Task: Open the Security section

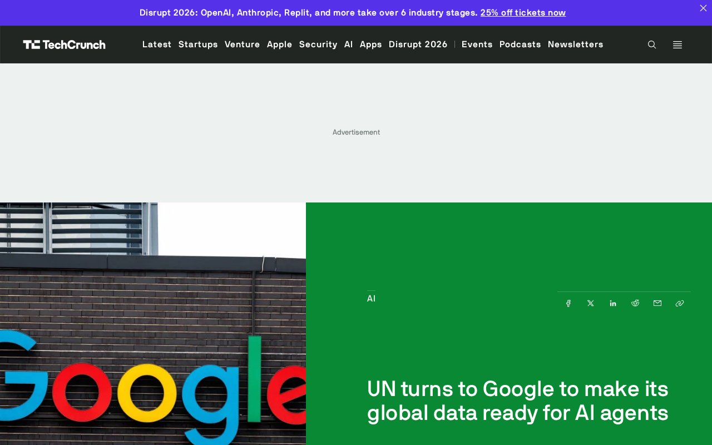Action: coord(318,44)
